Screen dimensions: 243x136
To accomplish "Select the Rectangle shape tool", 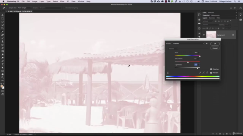I will pos(3,71).
